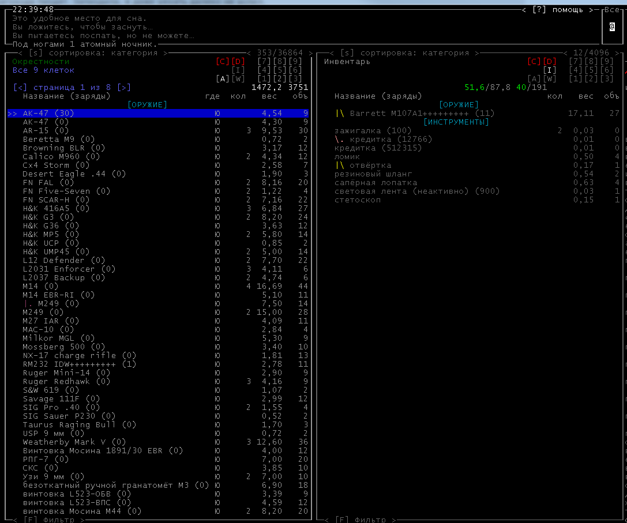Select tile [4] in left pane grid
This screenshot has height=523, width=627.
click(264, 70)
